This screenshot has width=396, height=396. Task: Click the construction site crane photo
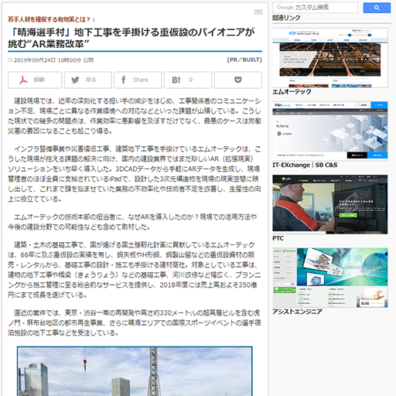tap(135, 371)
